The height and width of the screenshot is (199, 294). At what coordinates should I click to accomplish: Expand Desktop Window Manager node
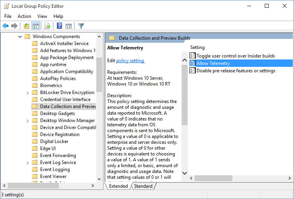click(28, 121)
